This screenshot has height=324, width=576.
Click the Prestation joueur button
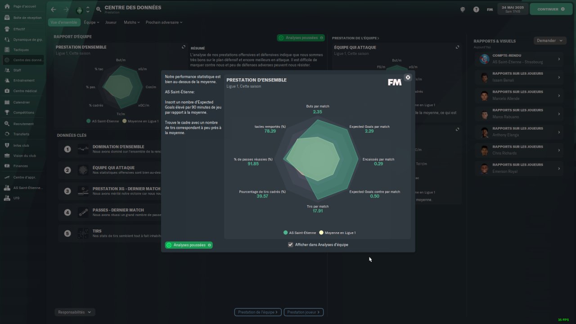coord(304,312)
